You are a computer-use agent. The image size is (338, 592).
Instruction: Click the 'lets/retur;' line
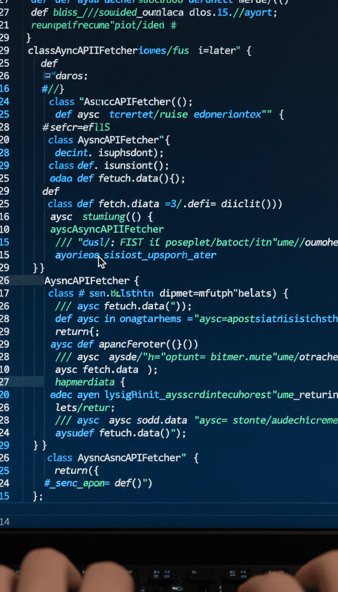[85, 407]
